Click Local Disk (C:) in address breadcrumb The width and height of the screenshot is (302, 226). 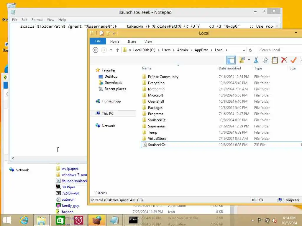[144, 50]
